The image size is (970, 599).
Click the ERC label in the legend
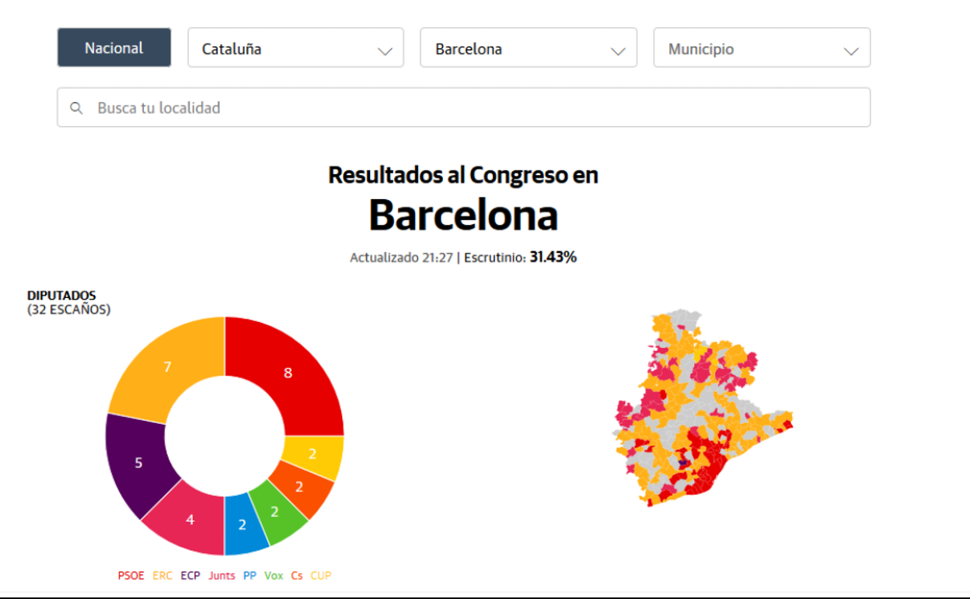(162, 576)
